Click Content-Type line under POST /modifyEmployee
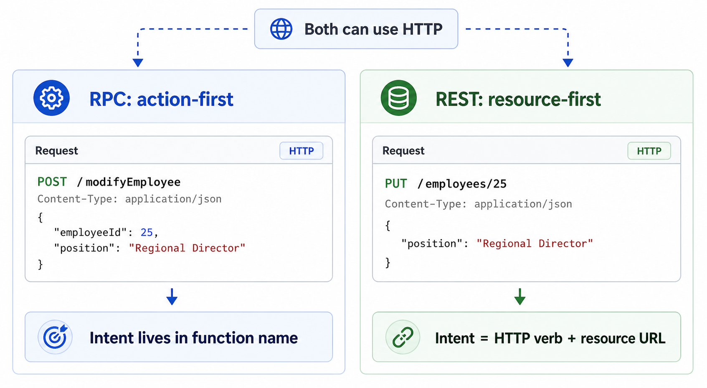This screenshot has height=388, width=707. click(x=129, y=199)
